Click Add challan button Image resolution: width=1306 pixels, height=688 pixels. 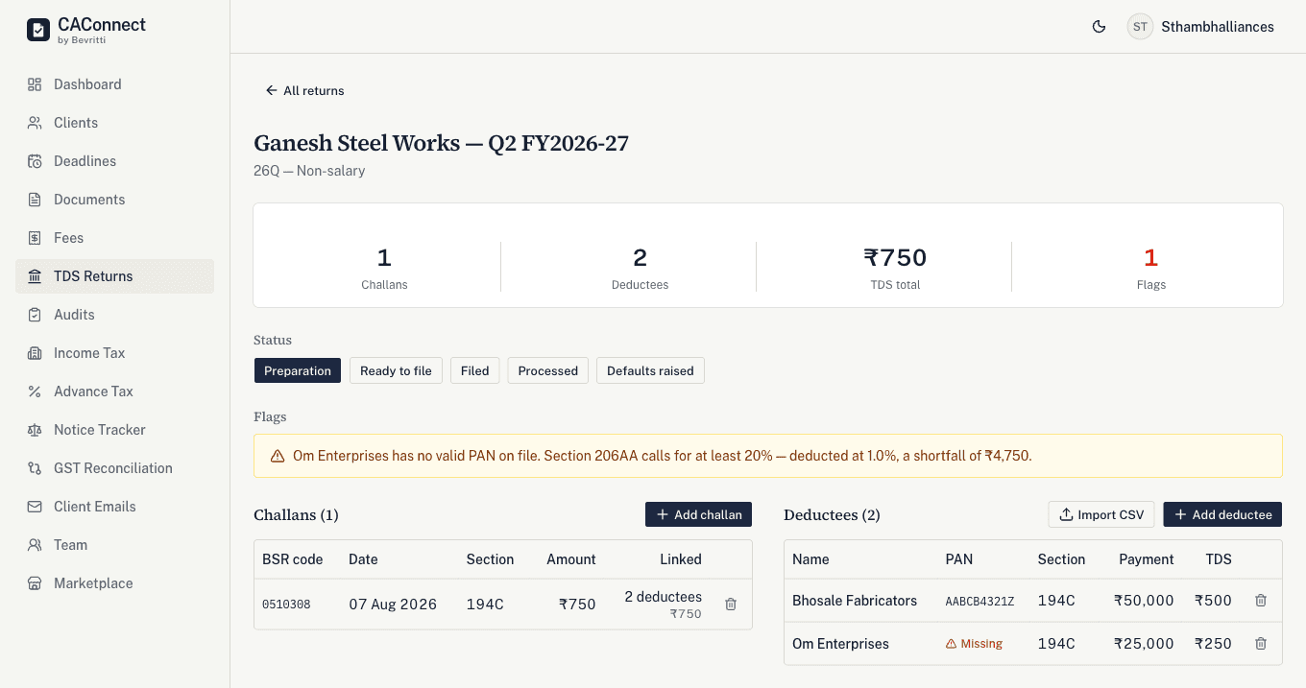click(699, 514)
